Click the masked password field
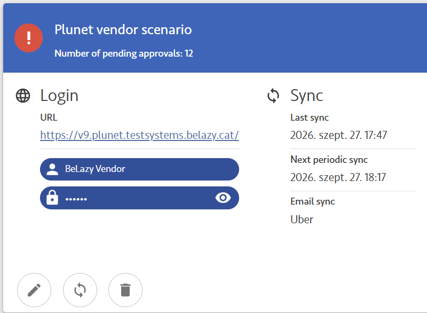The width and height of the screenshot is (427, 313). 139,198
